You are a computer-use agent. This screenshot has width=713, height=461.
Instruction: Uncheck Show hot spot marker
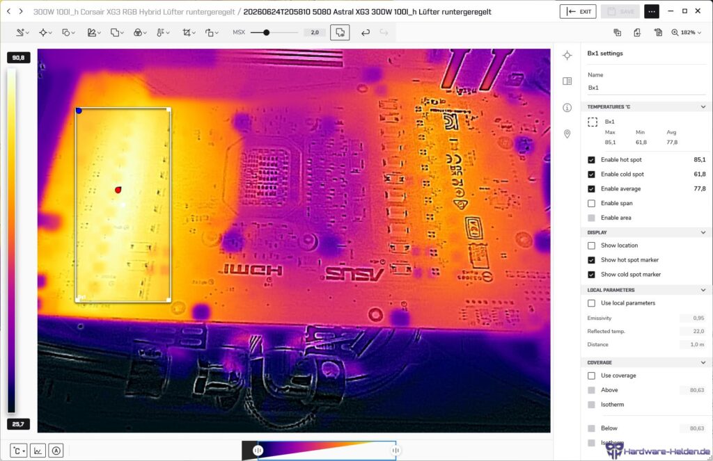tap(591, 260)
